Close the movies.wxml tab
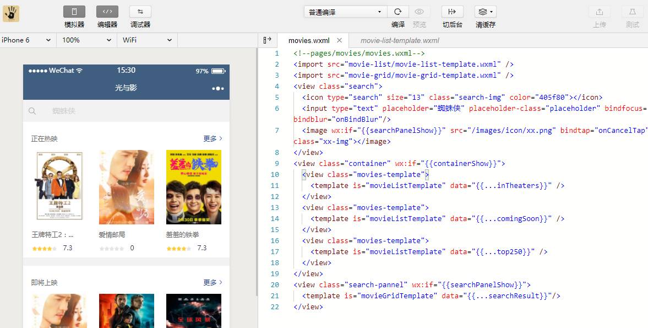The width and height of the screenshot is (648, 328). tap(339, 40)
